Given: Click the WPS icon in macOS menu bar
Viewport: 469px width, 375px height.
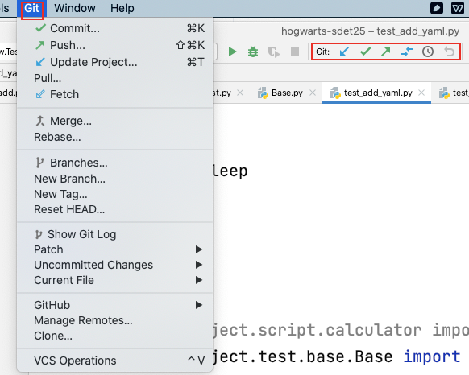Looking at the screenshot, I should click(458, 8).
